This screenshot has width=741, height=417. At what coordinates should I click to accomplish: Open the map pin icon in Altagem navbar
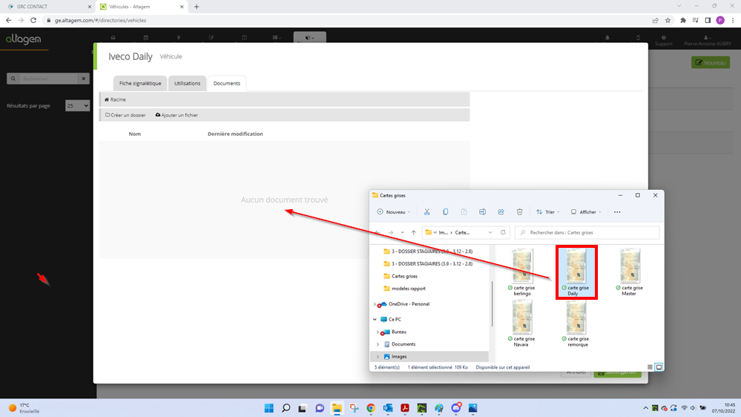tap(179, 37)
